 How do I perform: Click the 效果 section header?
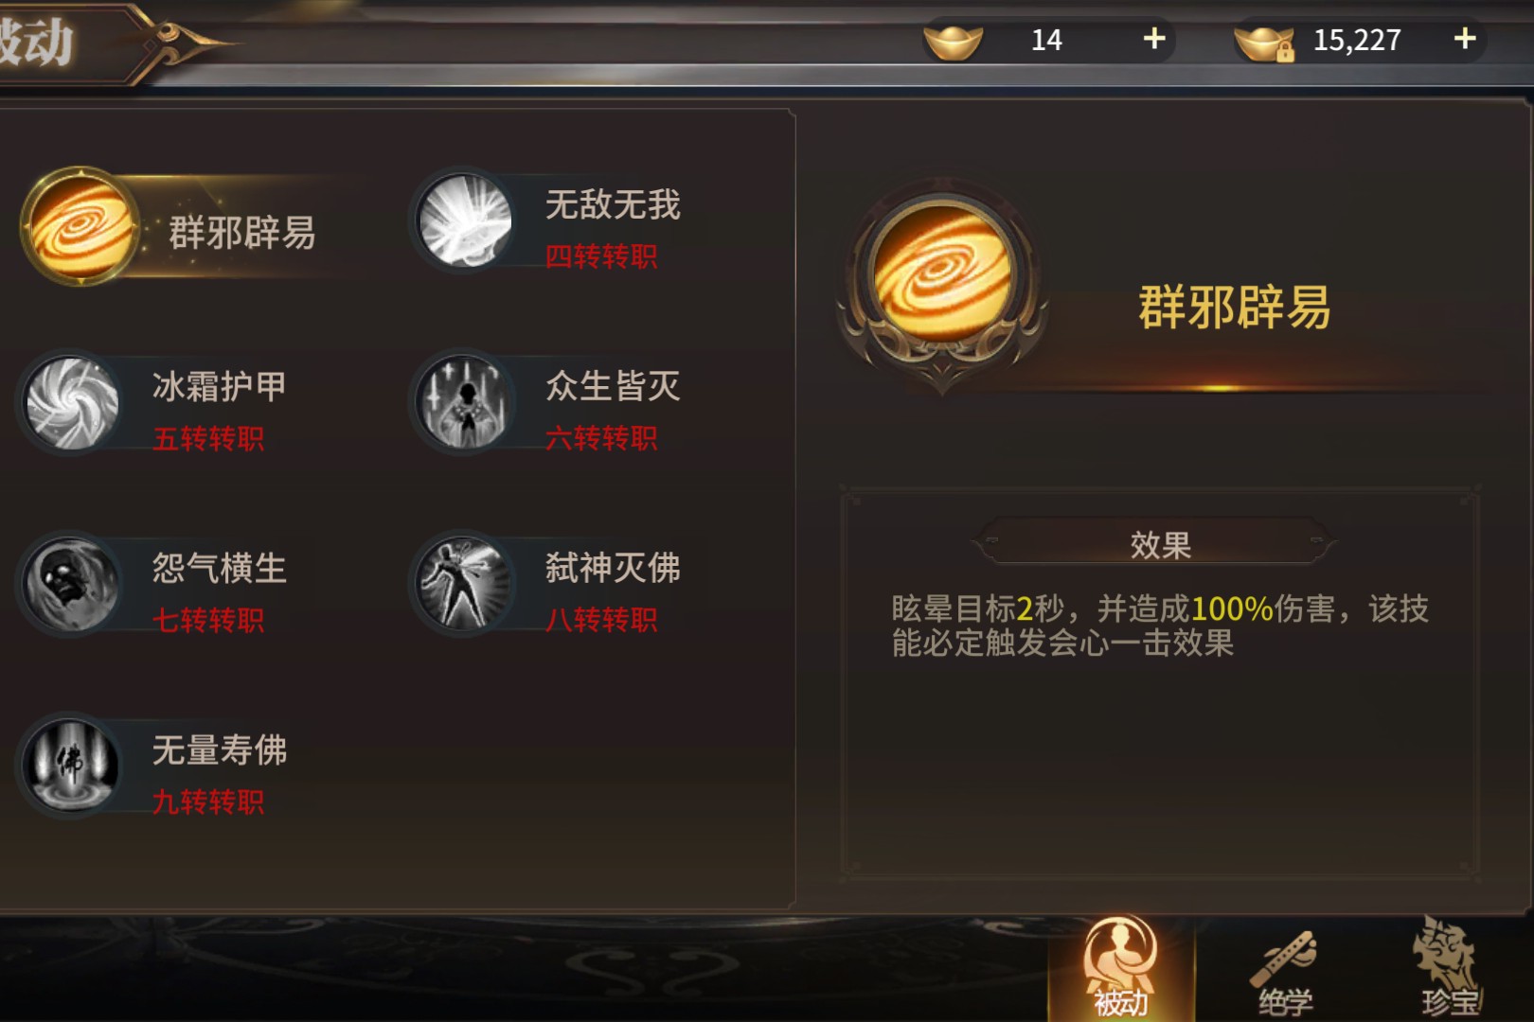(1160, 544)
